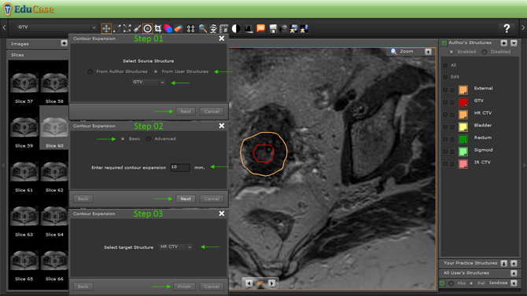Screen dimensions: 527x296
Task: Select From User Structures radio button
Action: coord(156,71)
